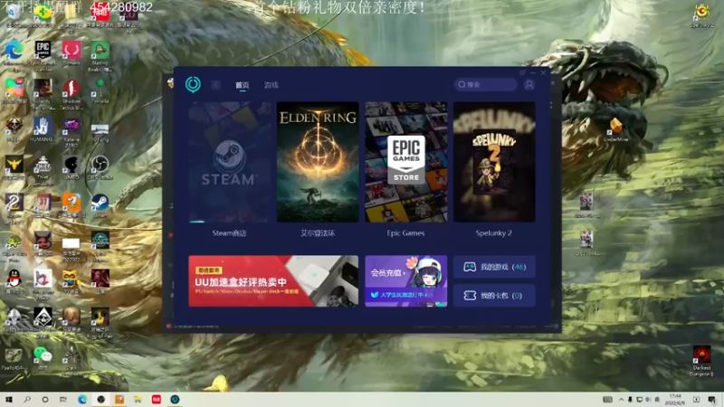Image resolution: width=724 pixels, height=407 pixels.
Task: Open the Steam商店 game card
Action: click(x=230, y=162)
